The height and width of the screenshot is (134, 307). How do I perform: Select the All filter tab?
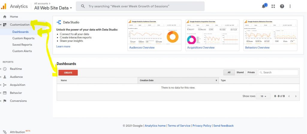tap(229, 73)
